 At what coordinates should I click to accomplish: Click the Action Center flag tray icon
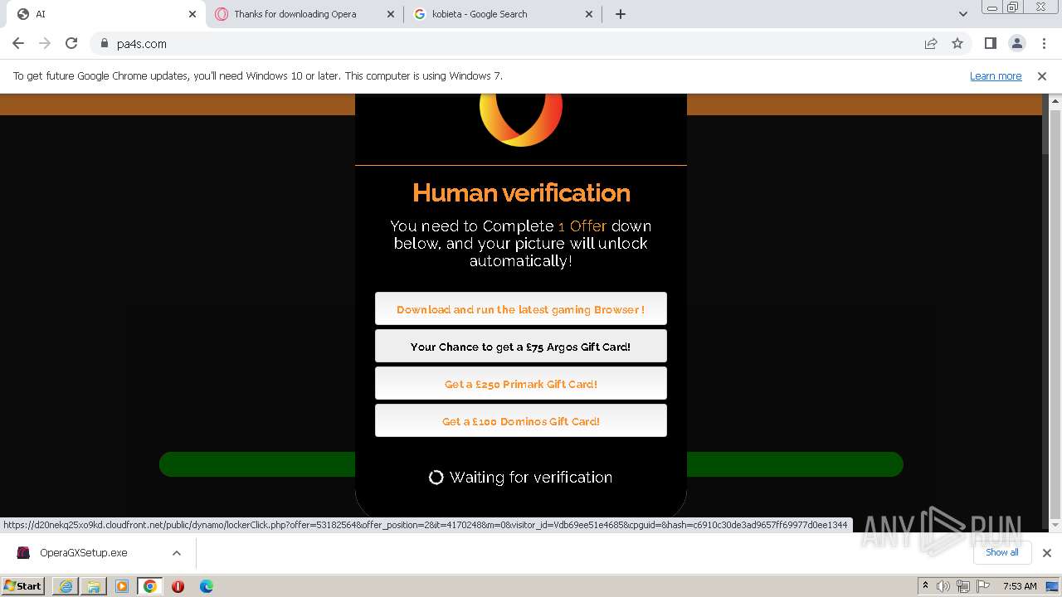click(x=982, y=586)
